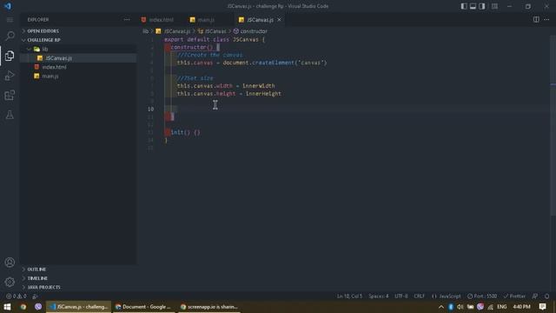Click the JSCanvas.js breadcrumb
Screen dimensions: 556x313
(x=174, y=31)
